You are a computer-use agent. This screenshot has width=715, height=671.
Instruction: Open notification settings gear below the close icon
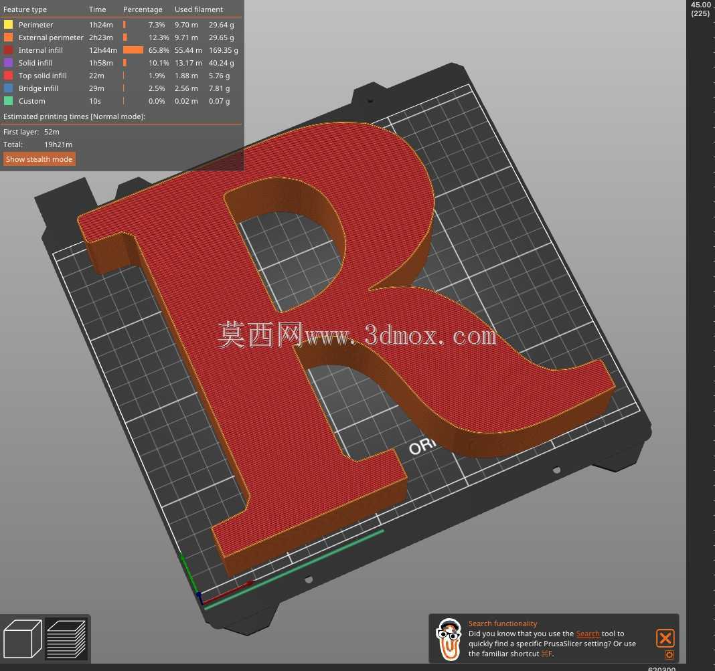click(669, 654)
